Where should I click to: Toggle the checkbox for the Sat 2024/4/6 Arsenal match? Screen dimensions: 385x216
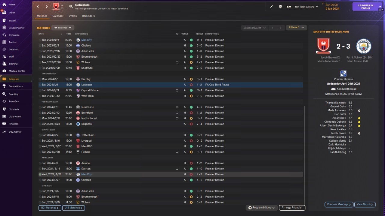(40, 163)
